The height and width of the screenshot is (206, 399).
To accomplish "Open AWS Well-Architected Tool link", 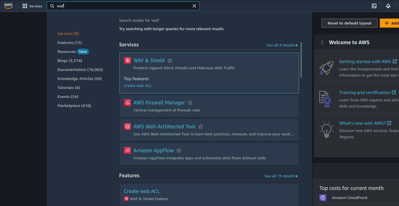I will 164,127.
